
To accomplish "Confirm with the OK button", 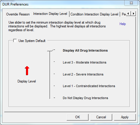I will [x=77, y=117].
